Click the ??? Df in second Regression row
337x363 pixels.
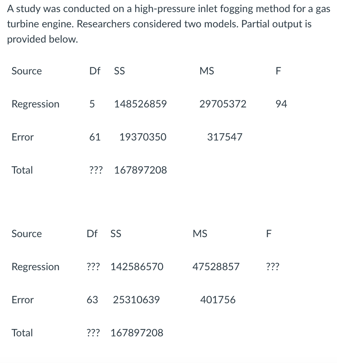[x=93, y=267]
